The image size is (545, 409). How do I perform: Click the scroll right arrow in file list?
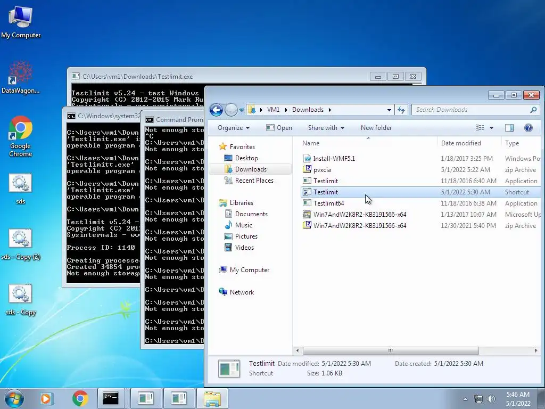tap(536, 350)
